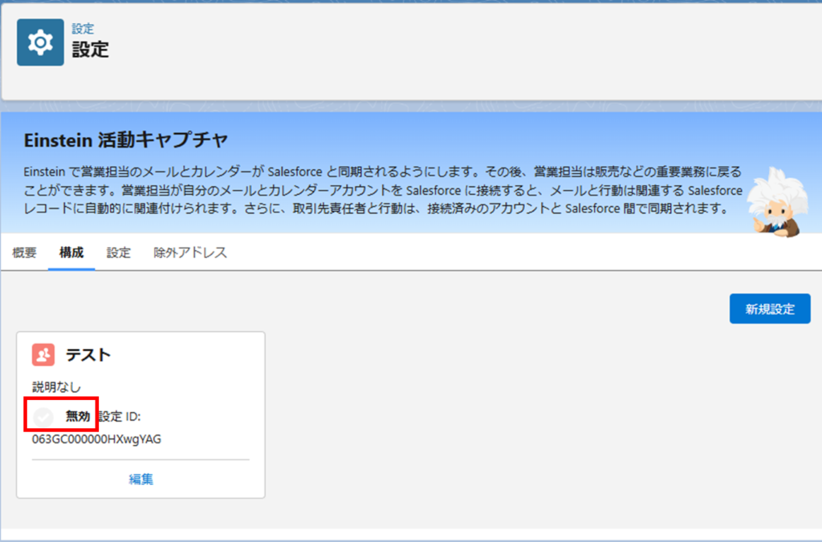Click the Einstein 活動キャプチャ heading
The image size is (822, 542).
pyautogui.click(x=126, y=140)
